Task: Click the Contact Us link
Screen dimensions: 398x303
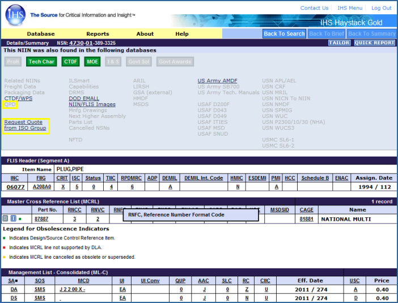Action: click(314, 8)
